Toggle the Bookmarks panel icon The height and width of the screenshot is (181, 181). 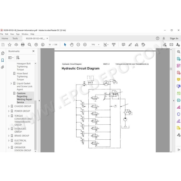[3, 60]
